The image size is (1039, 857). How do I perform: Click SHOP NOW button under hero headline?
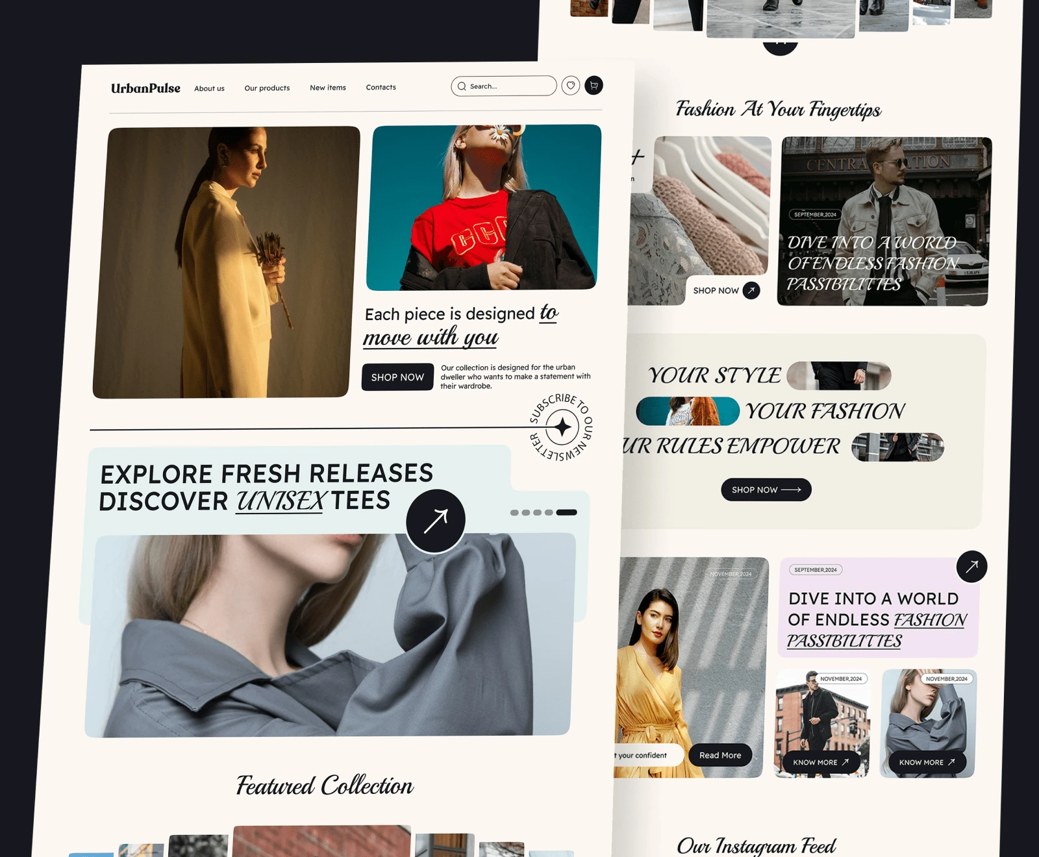click(x=397, y=377)
